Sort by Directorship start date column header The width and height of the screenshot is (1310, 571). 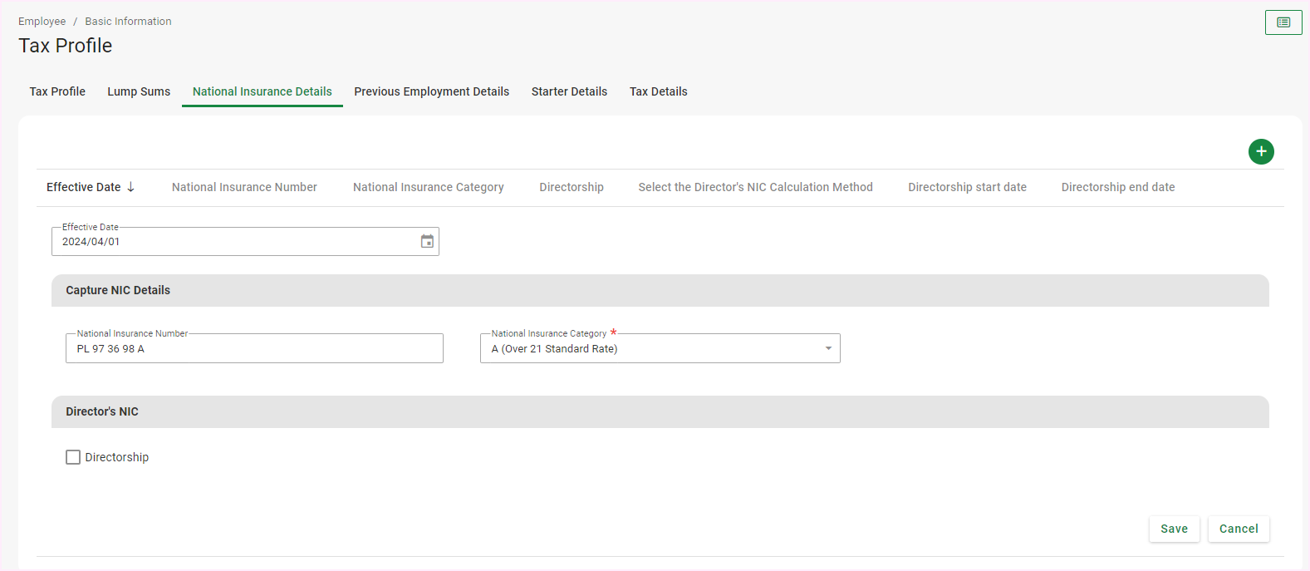click(967, 187)
